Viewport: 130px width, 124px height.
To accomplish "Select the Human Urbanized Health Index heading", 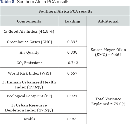I will [x=29, y=84].
